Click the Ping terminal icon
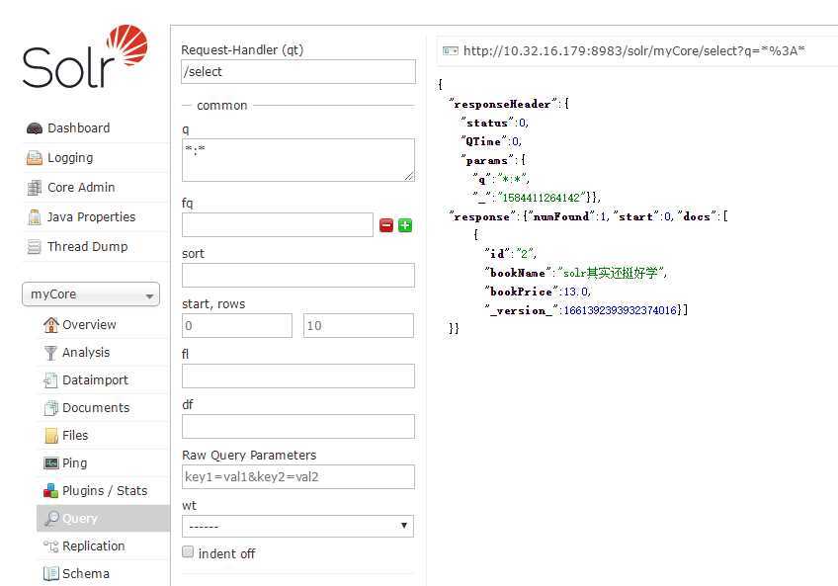838x586 pixels. pyautogui.click(x=51, y=463)
